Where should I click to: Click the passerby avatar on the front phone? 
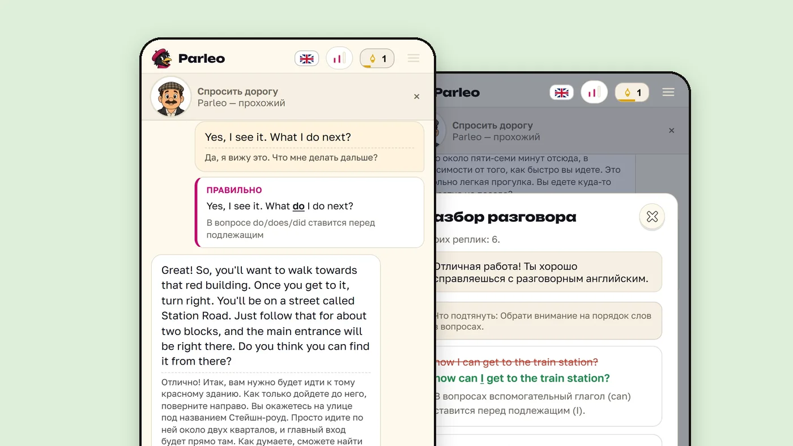point(170,97)
